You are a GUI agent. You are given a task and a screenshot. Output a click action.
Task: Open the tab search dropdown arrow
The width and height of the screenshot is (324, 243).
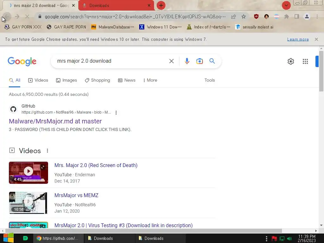[x=286, y=6]
